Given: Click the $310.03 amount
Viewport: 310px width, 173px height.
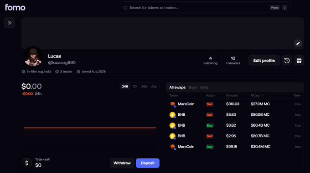Looking at the screenshot, I should [232, 104].
